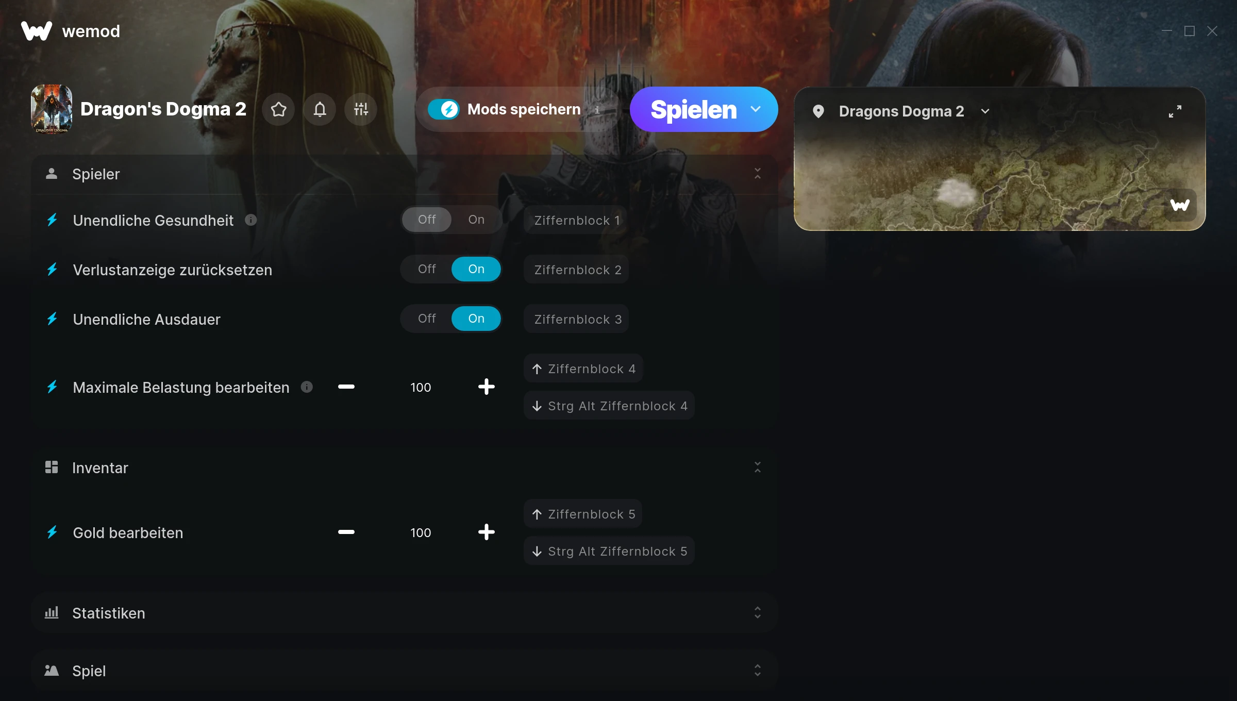Show info for Maximale Belastung bearbeiten
Screen dimensions: 1237x701
point(307,387)
